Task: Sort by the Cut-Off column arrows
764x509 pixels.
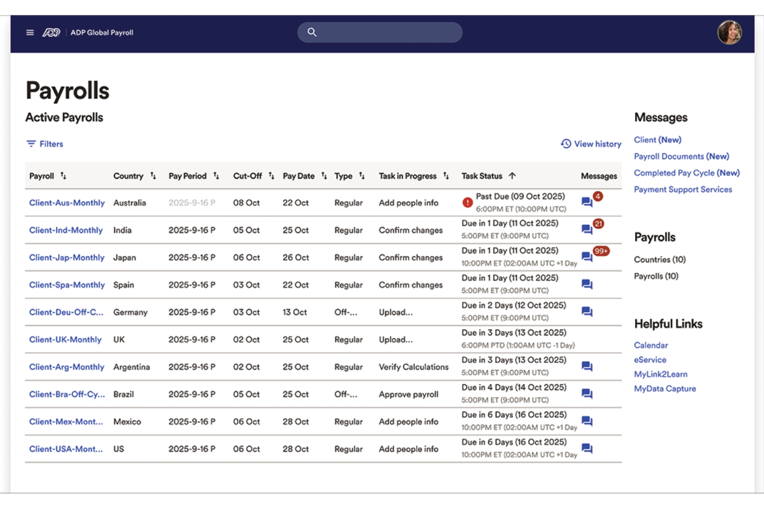Action: pos(272,176)
